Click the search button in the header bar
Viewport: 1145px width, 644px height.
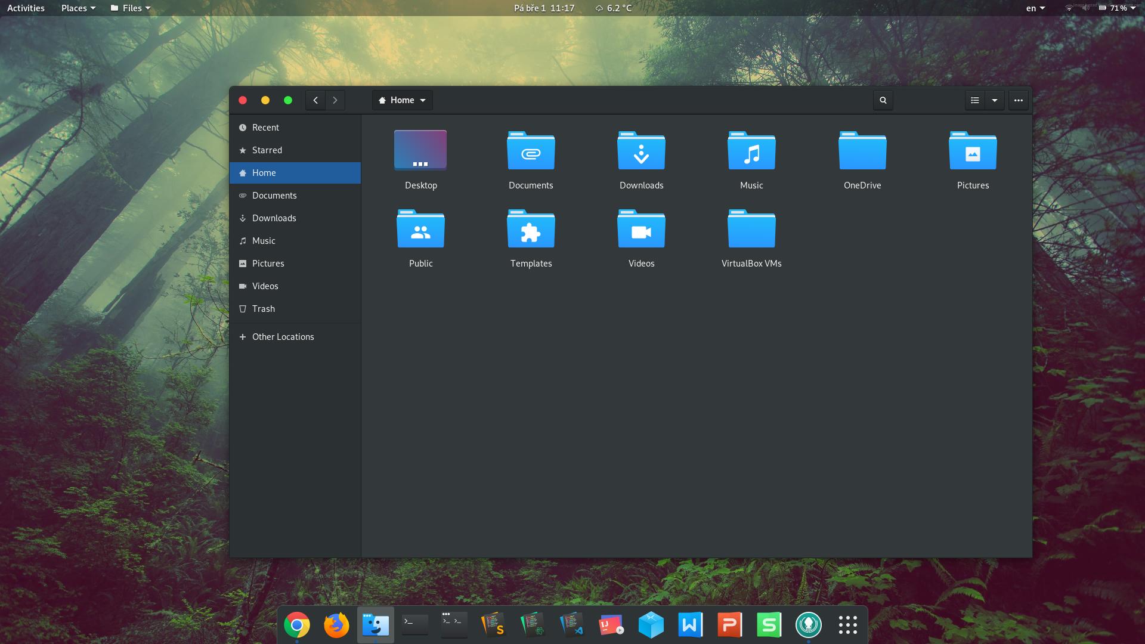click(x=883, y=100)
